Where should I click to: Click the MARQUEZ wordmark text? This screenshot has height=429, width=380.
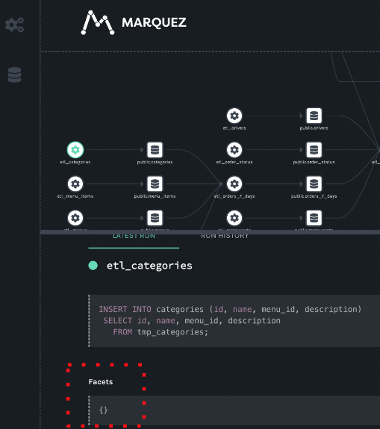(x=154, y=22)
